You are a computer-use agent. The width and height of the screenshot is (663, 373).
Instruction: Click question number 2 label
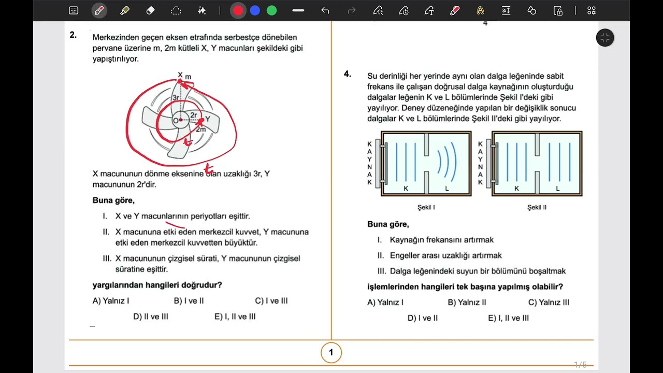pyautogui.click(x=73, y=35)
